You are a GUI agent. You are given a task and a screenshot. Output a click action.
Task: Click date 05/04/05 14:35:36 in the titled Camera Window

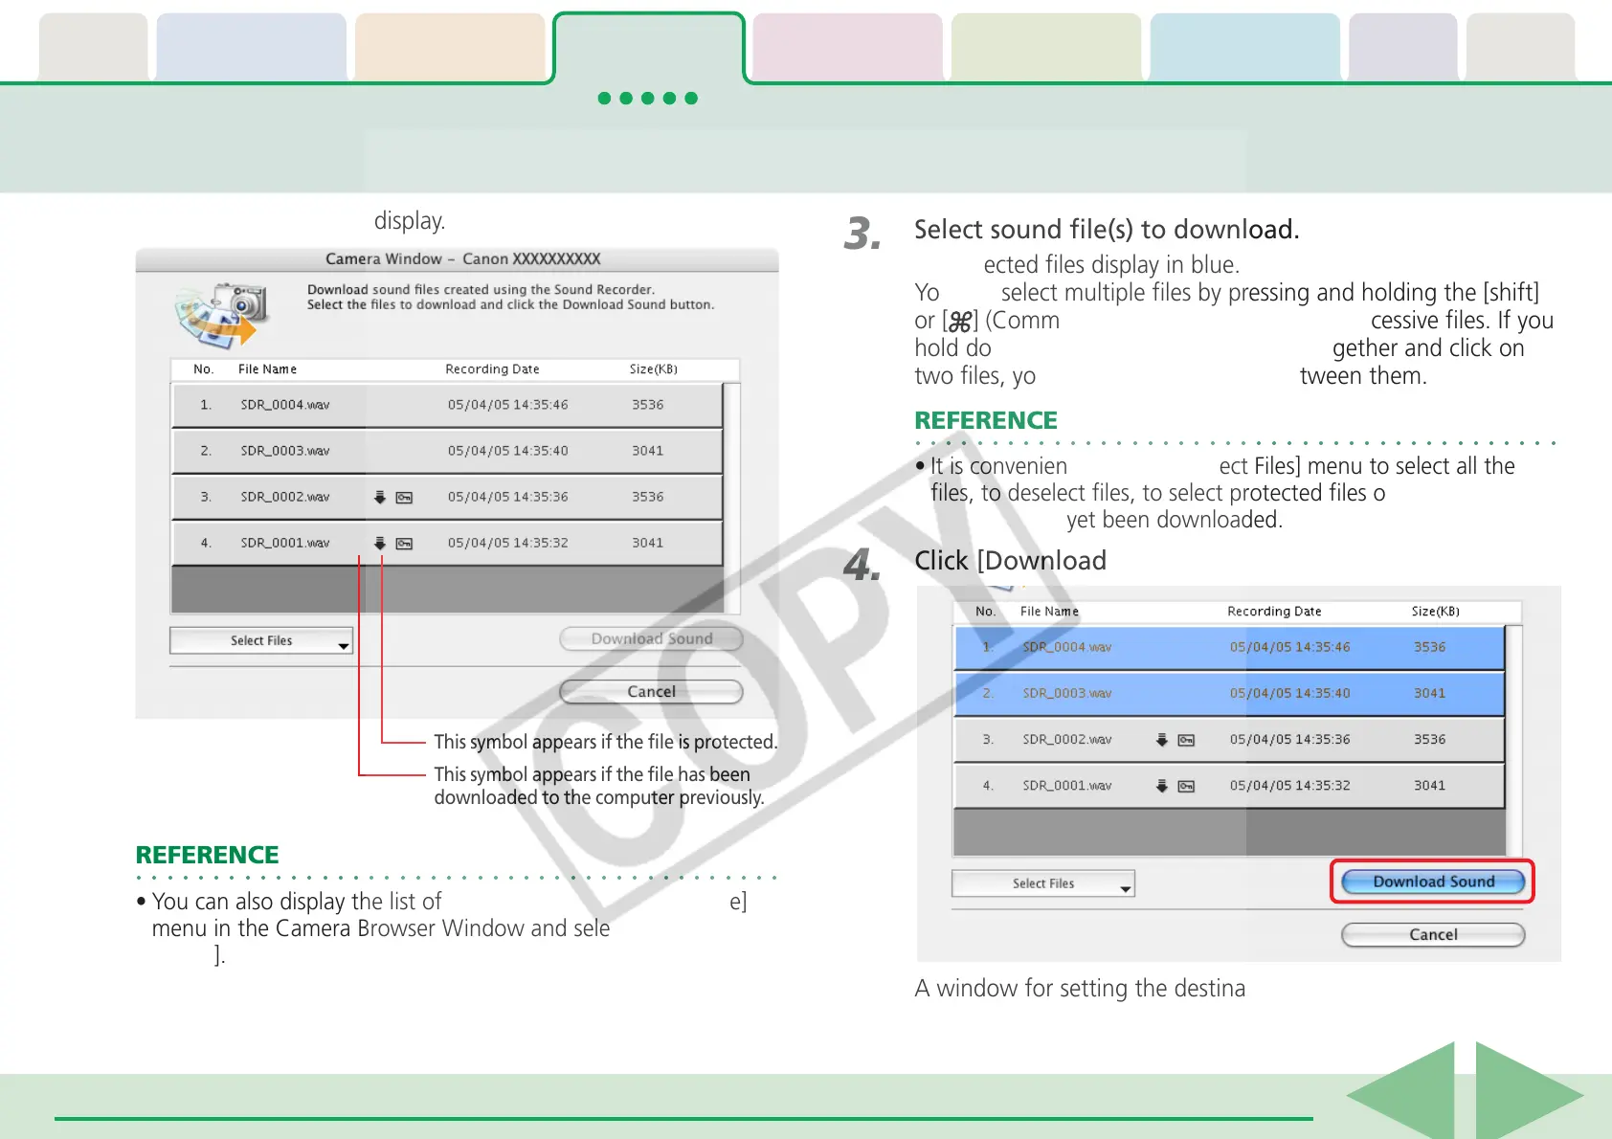pyautogui.click(x=507, y=497)
